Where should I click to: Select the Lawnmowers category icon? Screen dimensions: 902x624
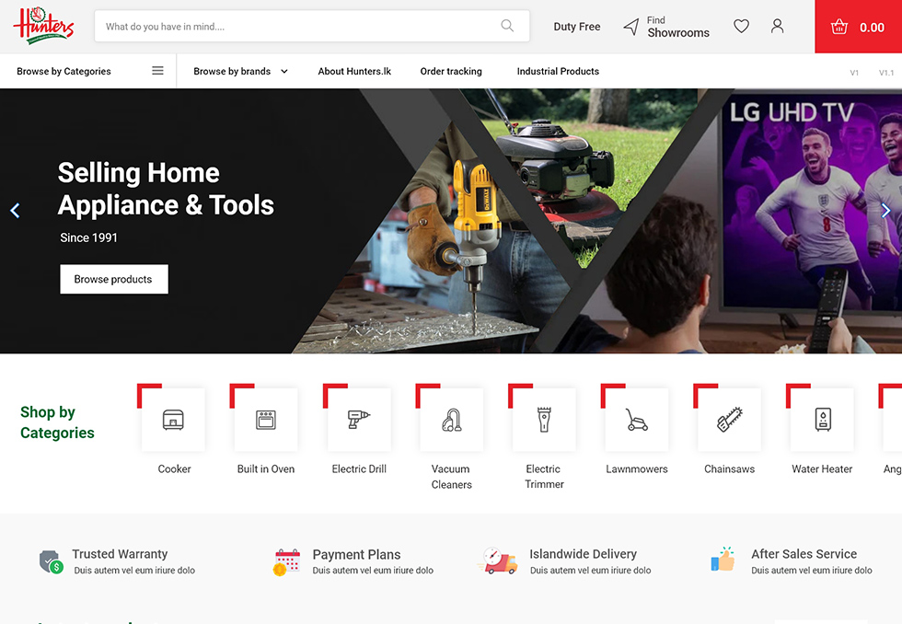click(x=637, y=420)
